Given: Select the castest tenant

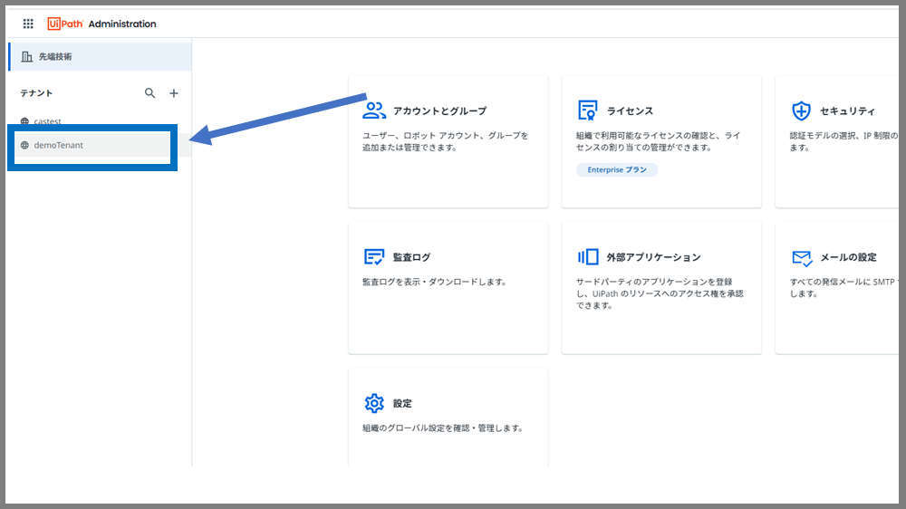Looking at the screenshot, I should [x=47, y=121].
